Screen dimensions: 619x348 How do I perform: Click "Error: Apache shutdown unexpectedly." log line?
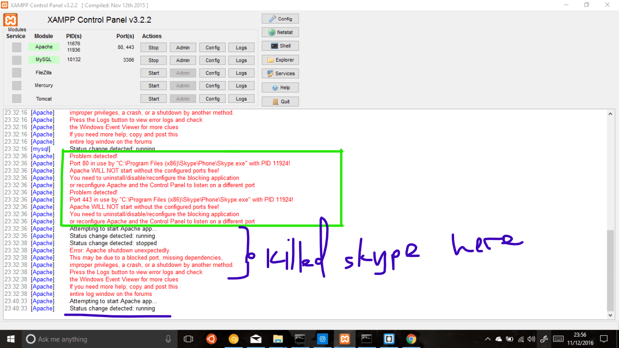pyautogui.click(x=120, y=250)
